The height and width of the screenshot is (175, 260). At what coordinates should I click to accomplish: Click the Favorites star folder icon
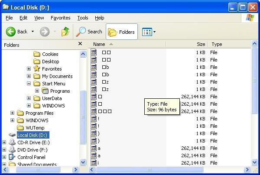[37, 68]
